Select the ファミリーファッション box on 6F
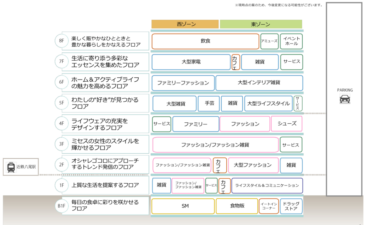This screenshot has height=225, width=365. [183, 83]
